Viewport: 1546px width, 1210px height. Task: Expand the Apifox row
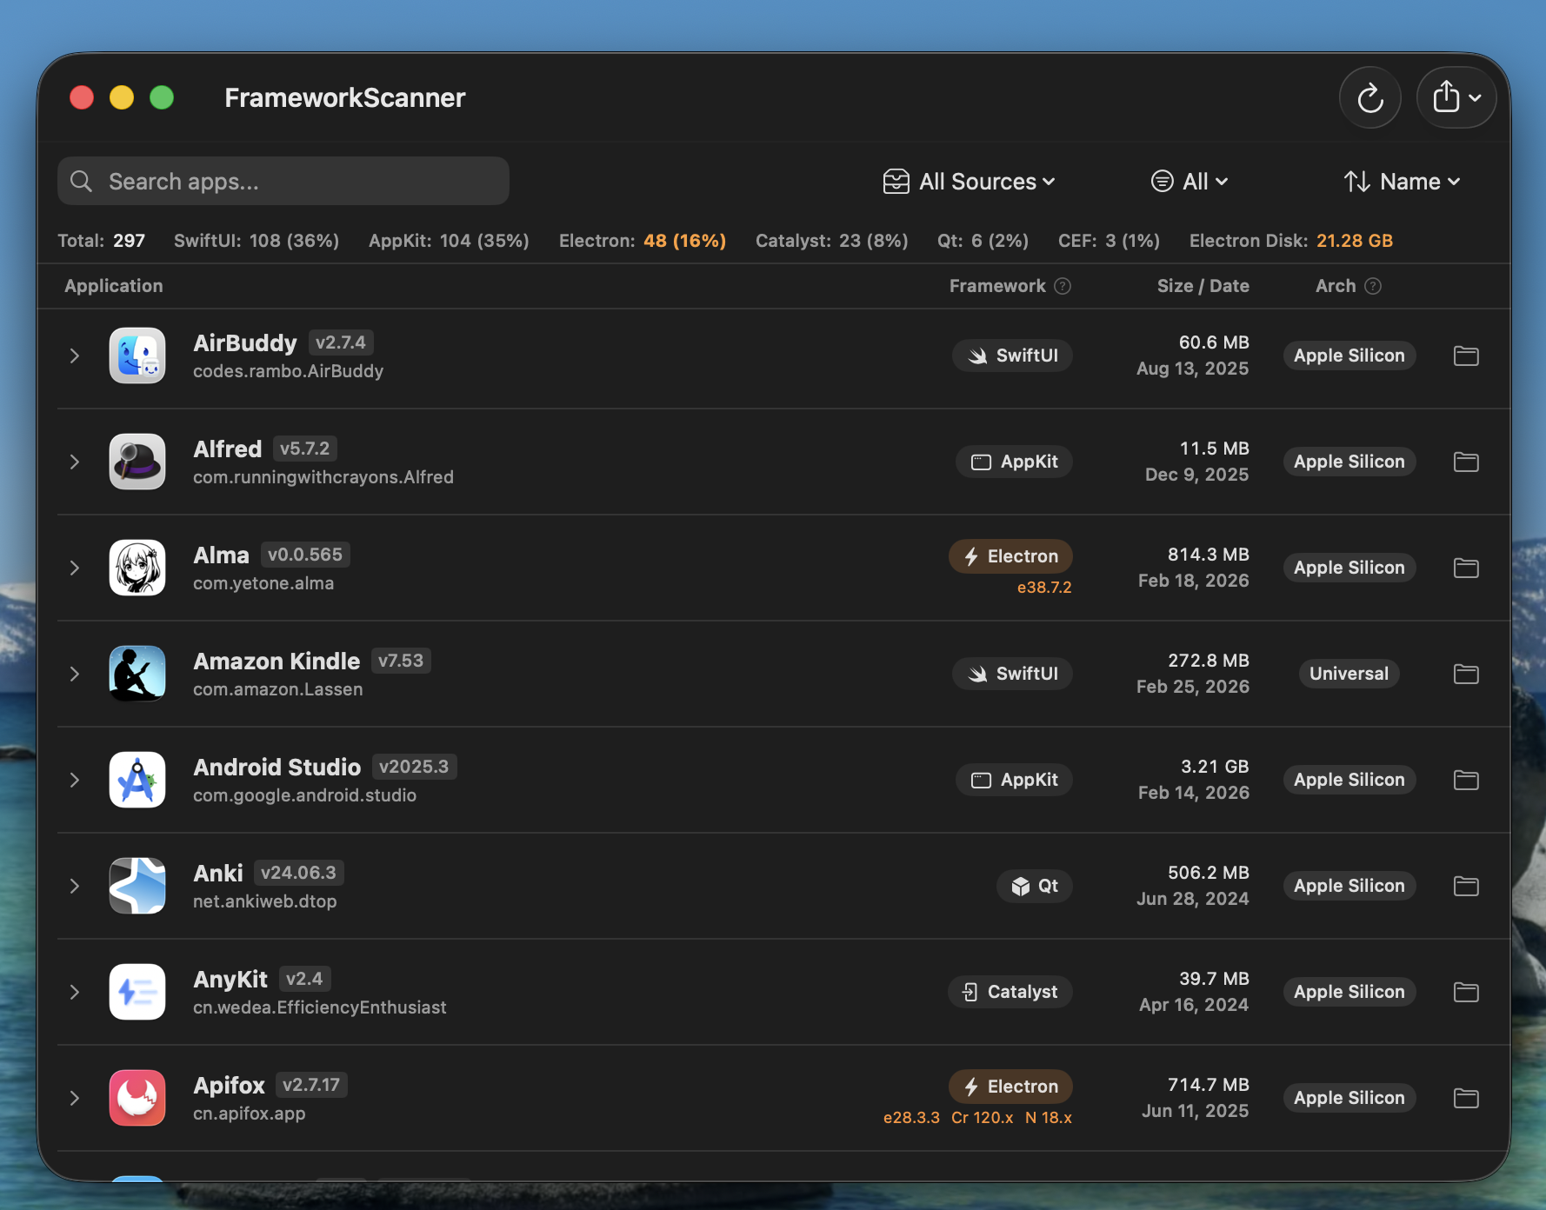[x=75, y=1098]
